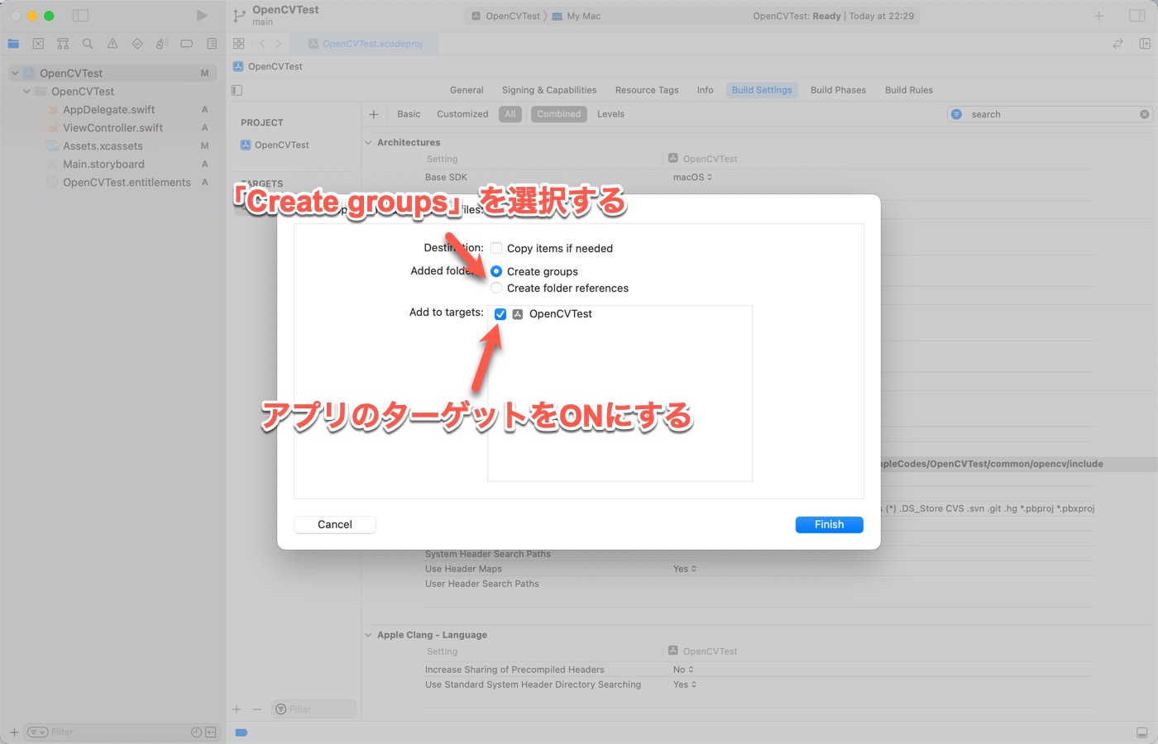The height and width of the screenshot is (744, 1158).
Task: Add build setting with the plus icon
Action: point(374,114)
